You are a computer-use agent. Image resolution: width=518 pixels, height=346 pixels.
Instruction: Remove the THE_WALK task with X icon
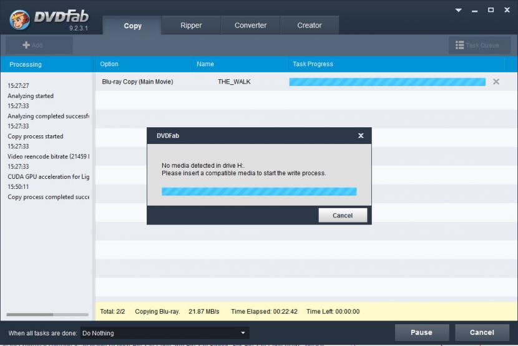tap(496, 82)
